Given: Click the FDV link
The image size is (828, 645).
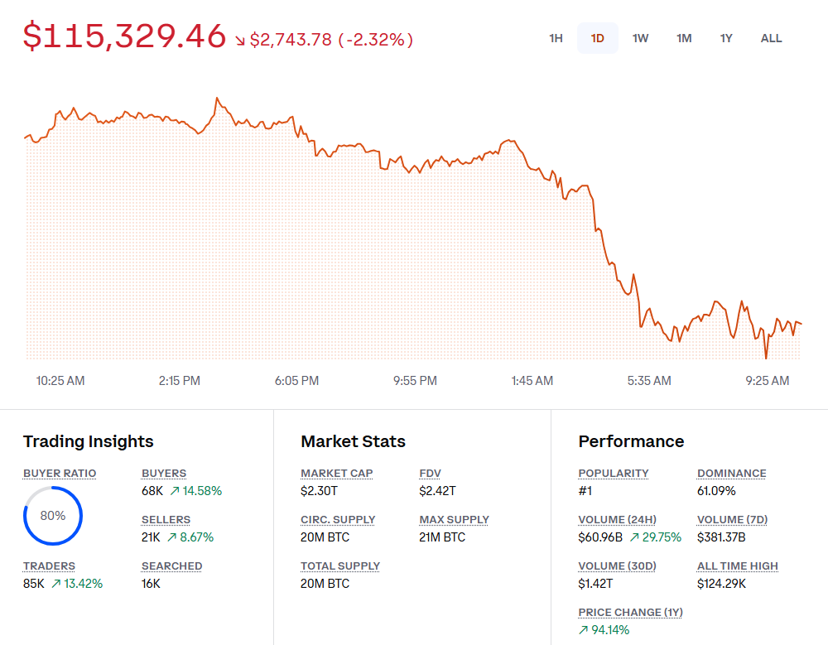Looking at the screenshot, I should pos(429,473).
